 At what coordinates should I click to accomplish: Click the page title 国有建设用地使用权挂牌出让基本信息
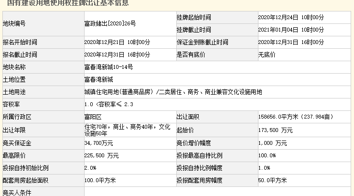point(68,3)
